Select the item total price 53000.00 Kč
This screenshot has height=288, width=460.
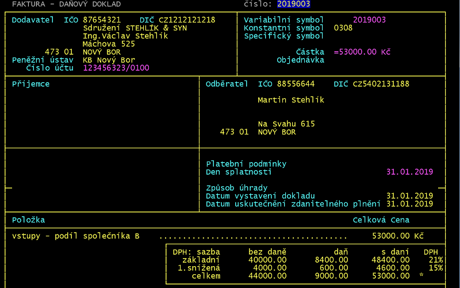[x=398, y=236]
